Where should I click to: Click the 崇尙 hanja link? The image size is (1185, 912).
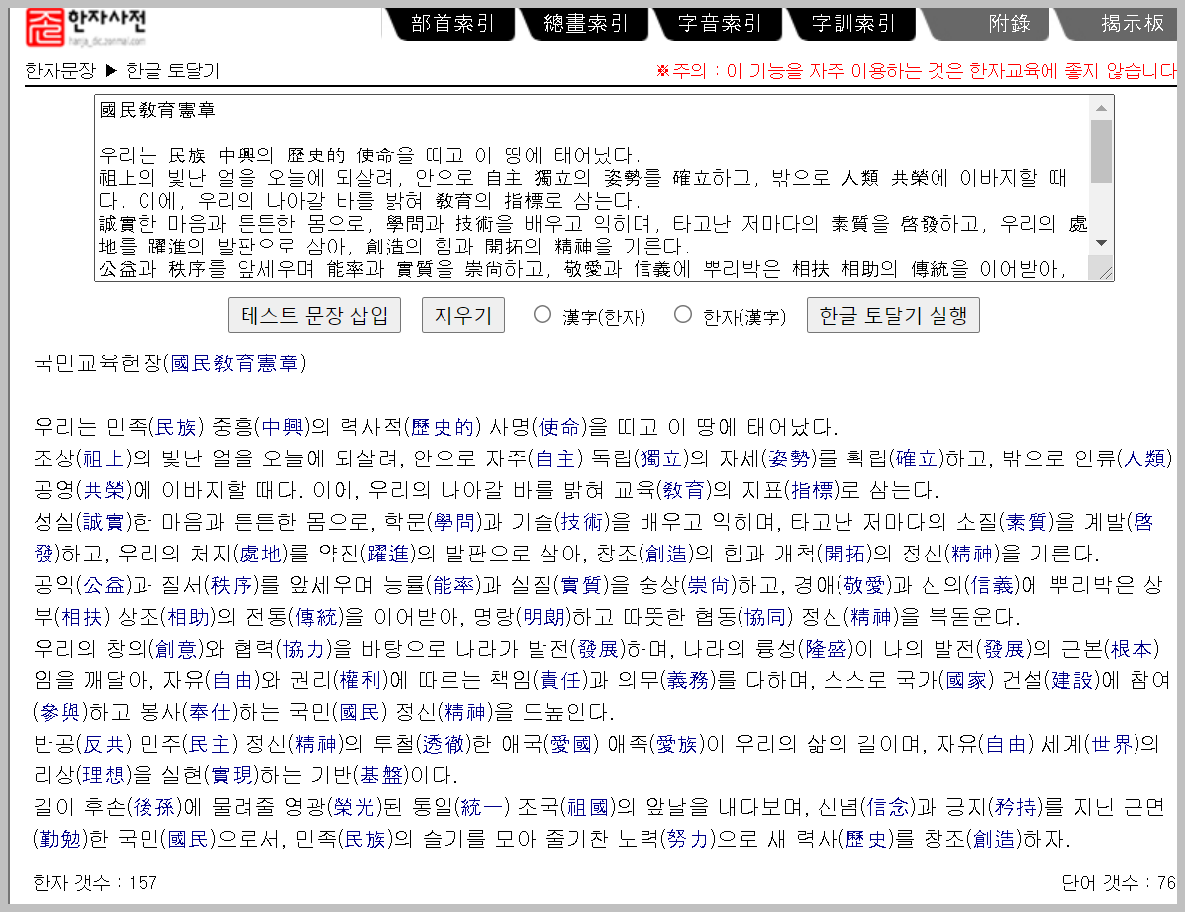coord(710,586)
